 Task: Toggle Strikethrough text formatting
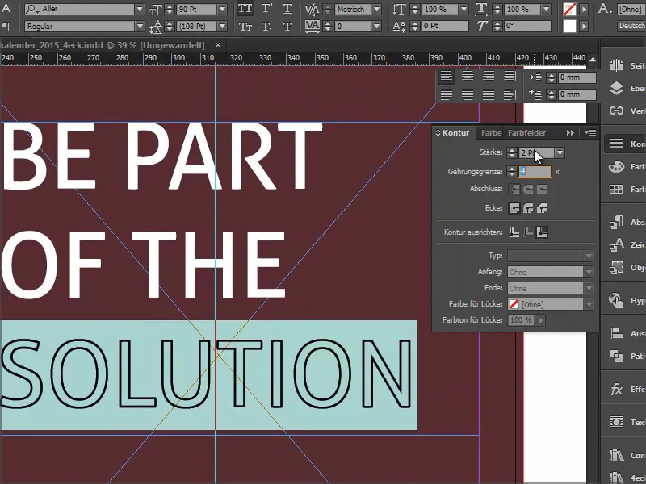[x=287, y=27]
